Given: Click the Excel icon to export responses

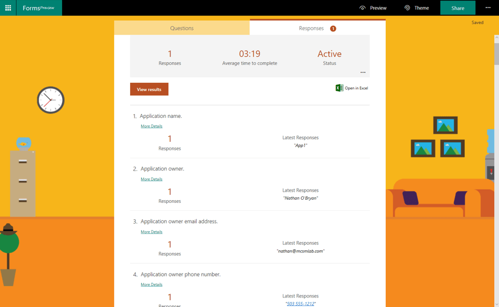Looking at the screenshot, I should 339,87.
